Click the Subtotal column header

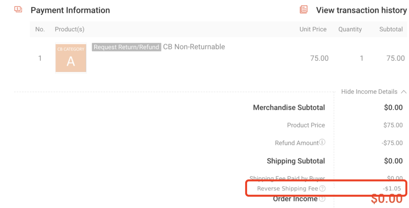[391, 29]
